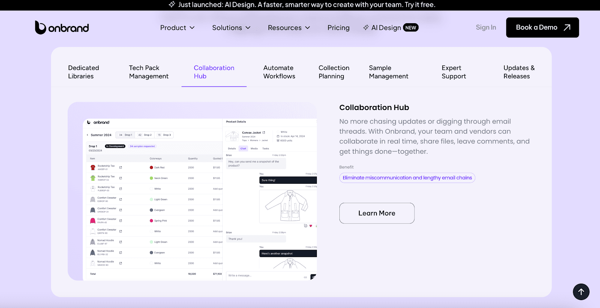Switch to the Sample Management tab
The image size is (600, 308).
pyautogui.click(x=388, y=72)
